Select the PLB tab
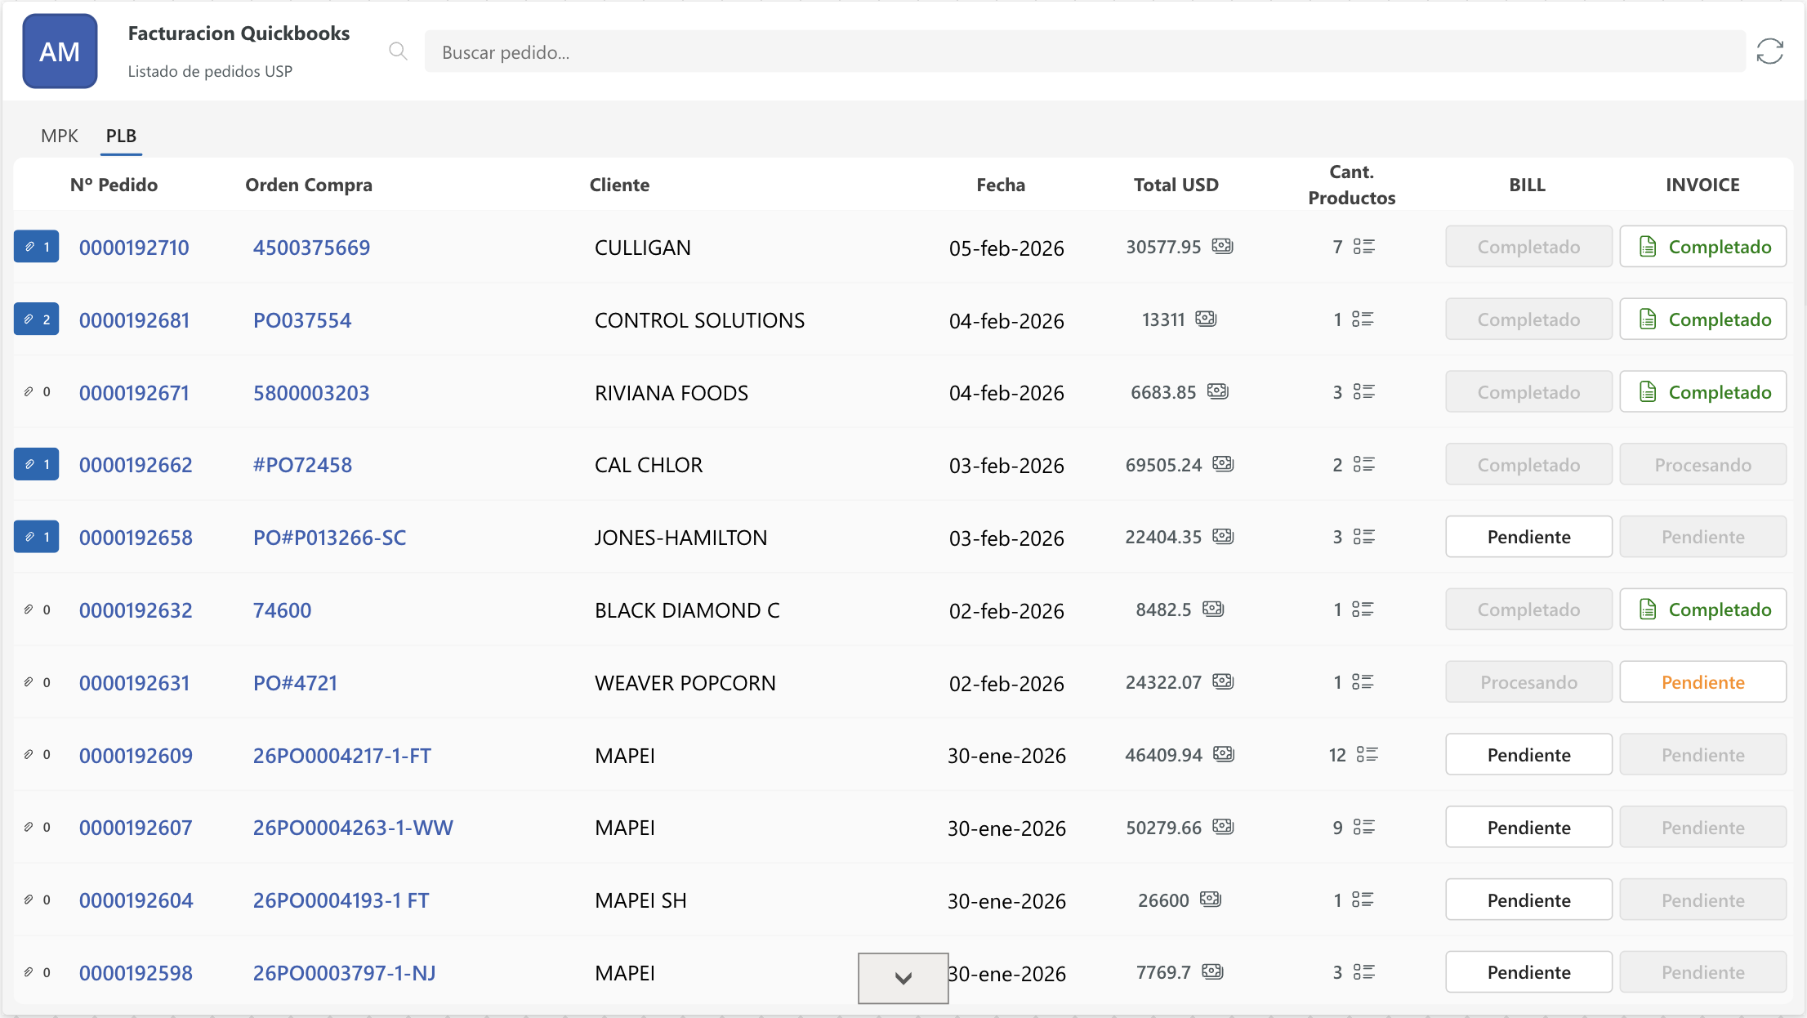This screenshot has height=1018, width=1807. (x=121, y=136)
